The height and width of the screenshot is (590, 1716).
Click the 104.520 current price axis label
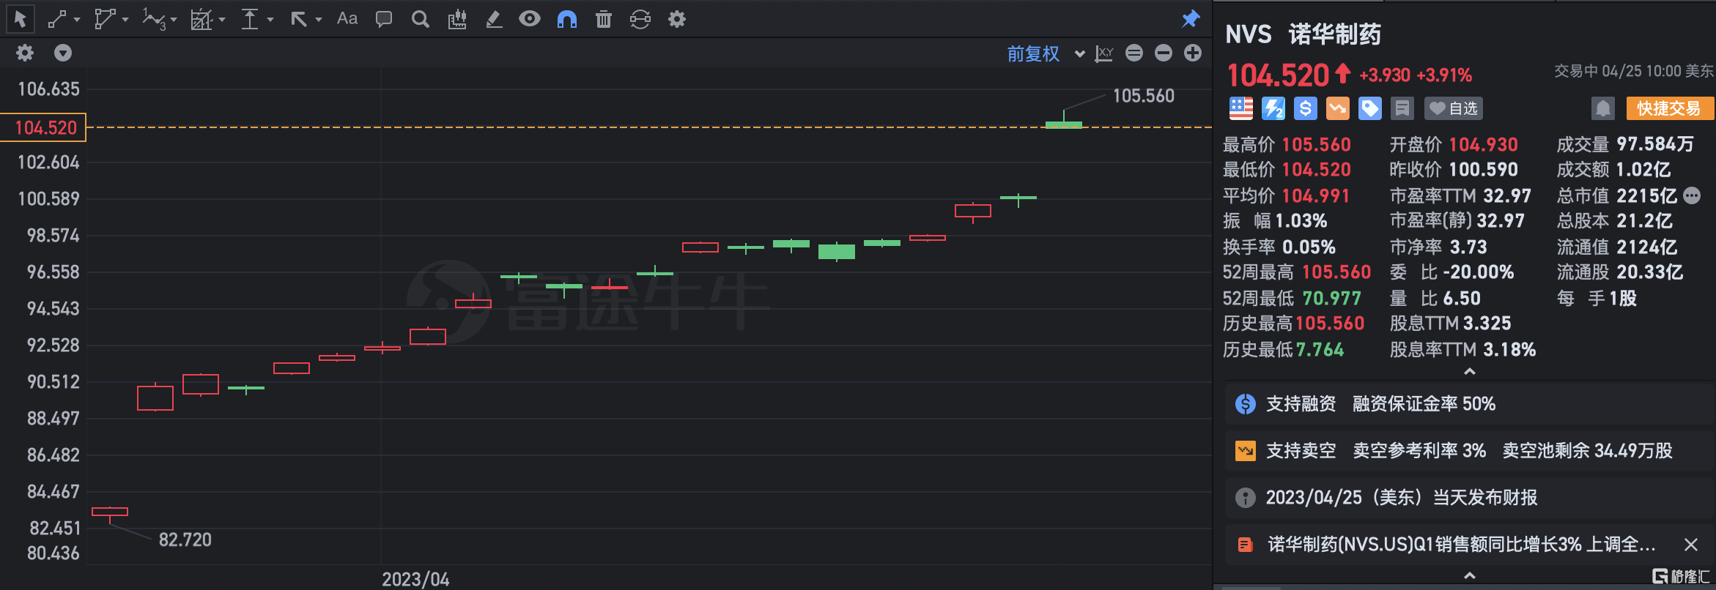tap(44, 127)
